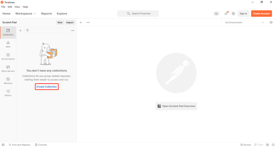Open the Collections sidebar tab
Image resolution: width=276 pixels, height=147 pixels.
8,32
